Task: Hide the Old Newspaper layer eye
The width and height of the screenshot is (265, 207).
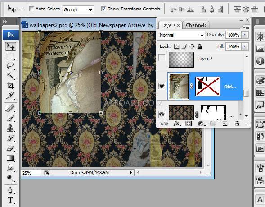Action: coord(162,86)
